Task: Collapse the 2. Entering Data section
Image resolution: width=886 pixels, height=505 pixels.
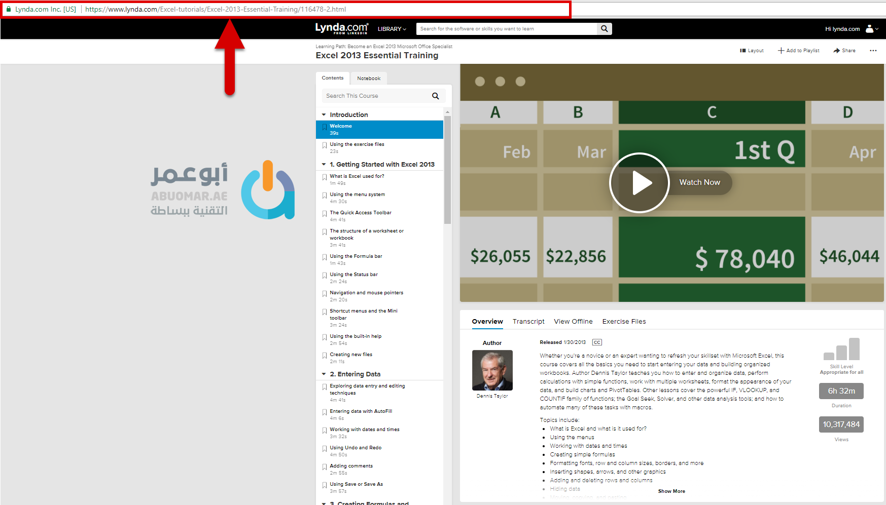Action: point(324,374)
